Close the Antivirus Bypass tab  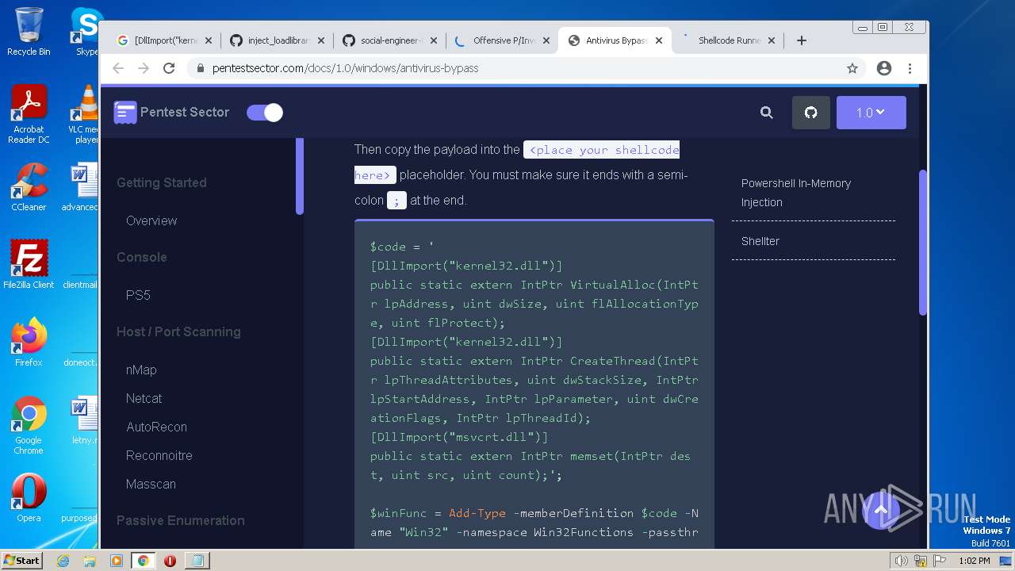click(x=658, y=40)
